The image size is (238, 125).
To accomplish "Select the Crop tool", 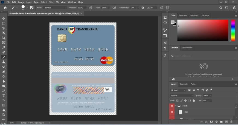I will coord(4,38).
